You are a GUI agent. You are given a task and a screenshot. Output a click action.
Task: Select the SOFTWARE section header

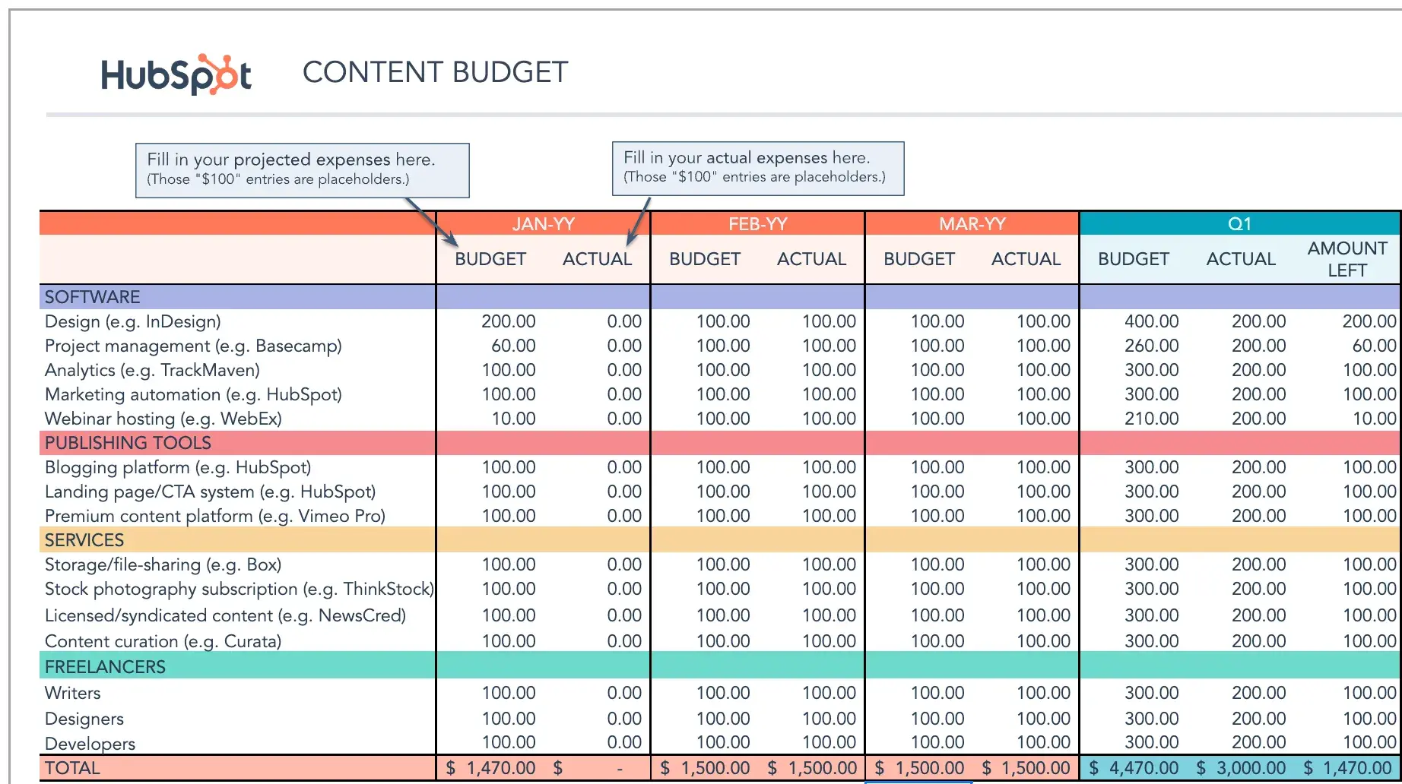(x=92, y=297)
